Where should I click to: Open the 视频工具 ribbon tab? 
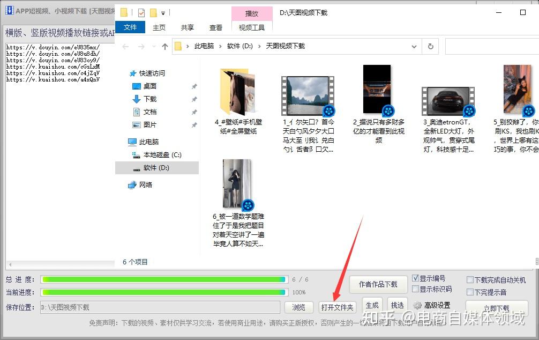[252, 27]
